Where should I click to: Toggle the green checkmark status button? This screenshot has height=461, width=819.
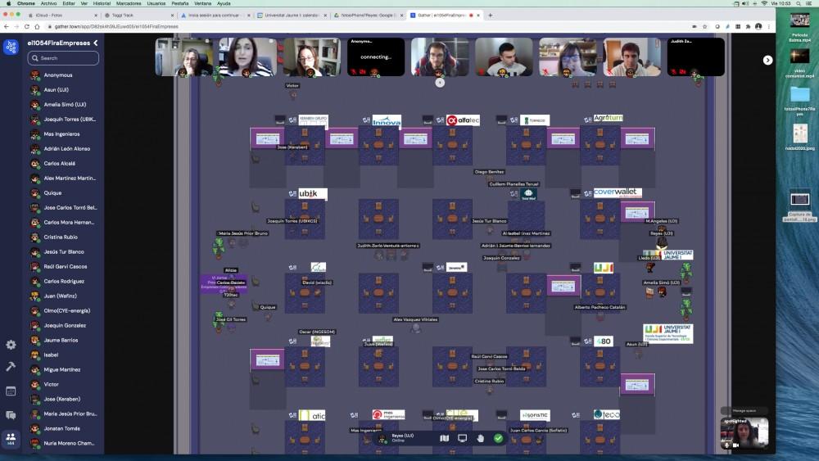[498, 438]
